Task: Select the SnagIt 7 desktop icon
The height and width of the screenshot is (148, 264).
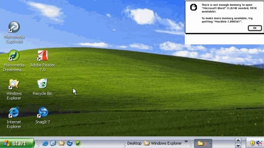Action: tap(43, 112)
